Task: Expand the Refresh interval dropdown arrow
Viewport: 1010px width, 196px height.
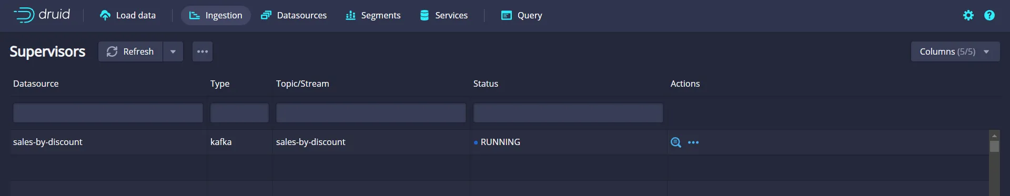Action: 173,51
